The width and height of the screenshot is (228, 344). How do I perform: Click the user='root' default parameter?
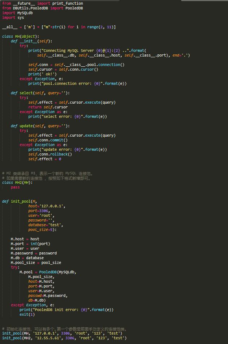(41, 216)
